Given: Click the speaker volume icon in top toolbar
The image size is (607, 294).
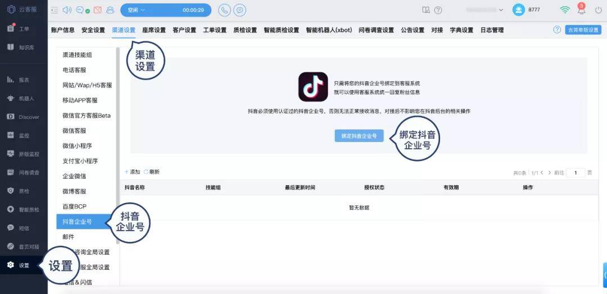Looking at the screenshot, I should point(67,10).
